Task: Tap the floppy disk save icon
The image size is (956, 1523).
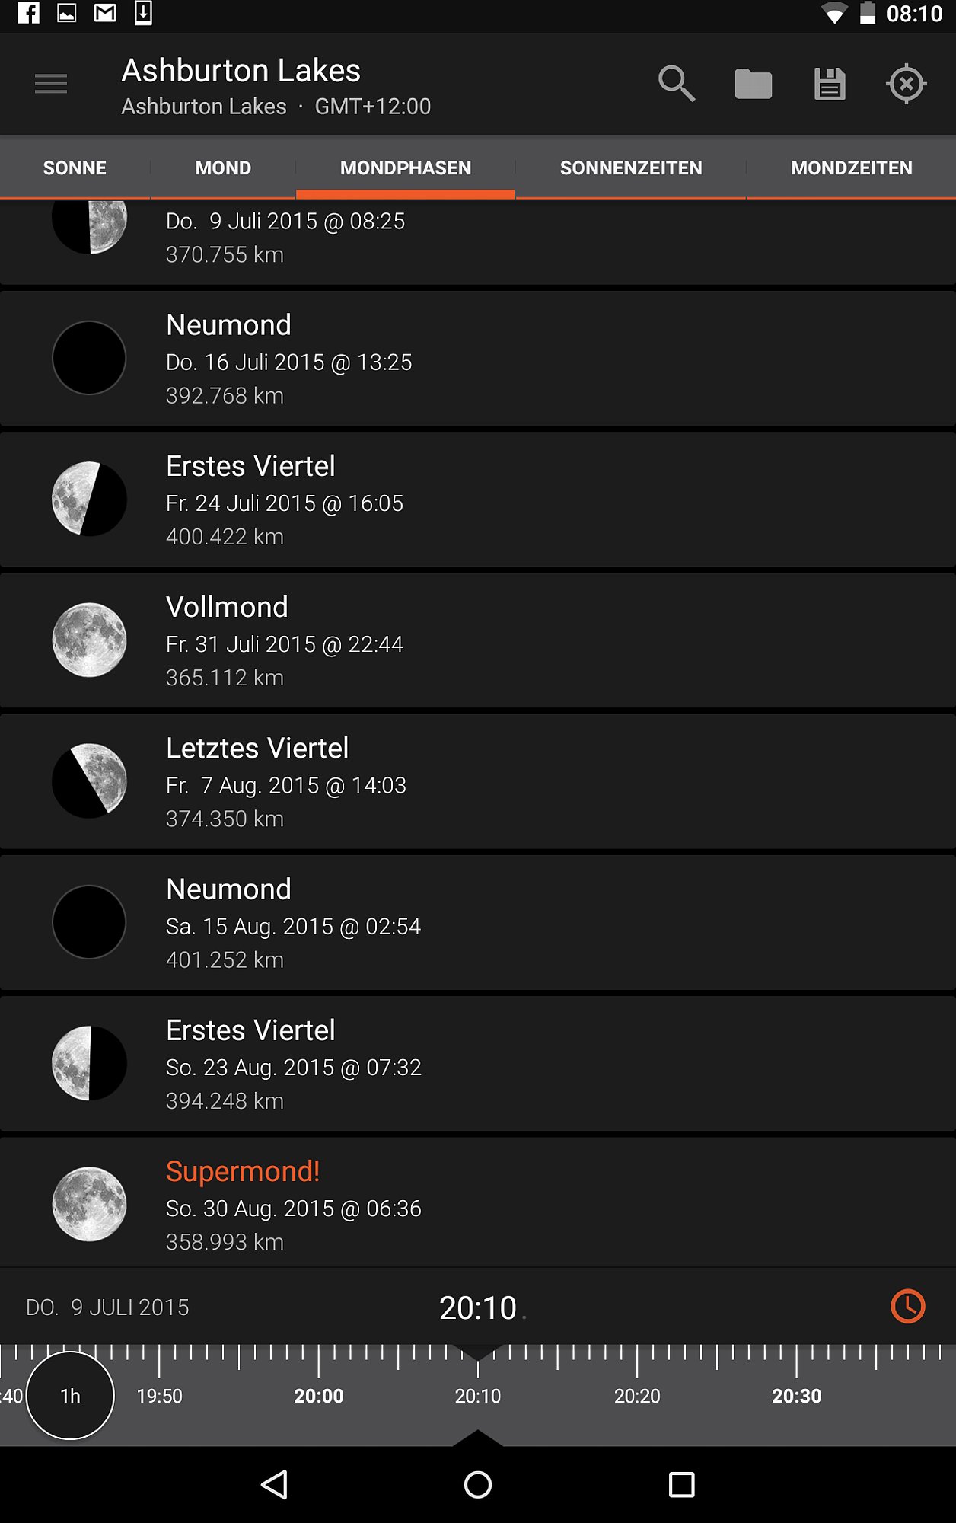Action: click(x=830, y=84)
